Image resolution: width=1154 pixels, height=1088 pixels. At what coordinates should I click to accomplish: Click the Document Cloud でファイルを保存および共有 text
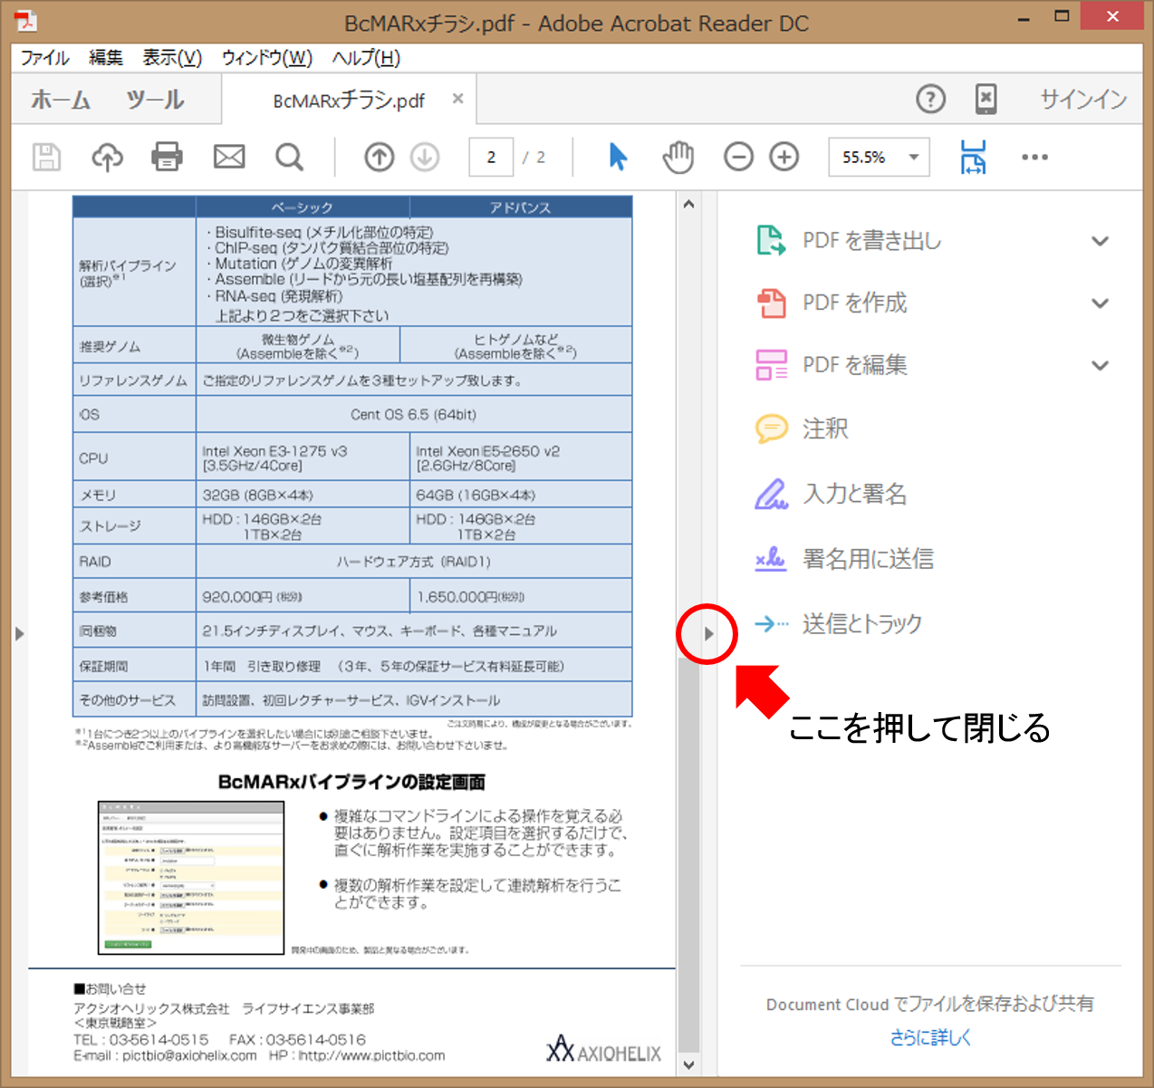pos(929,1004)
